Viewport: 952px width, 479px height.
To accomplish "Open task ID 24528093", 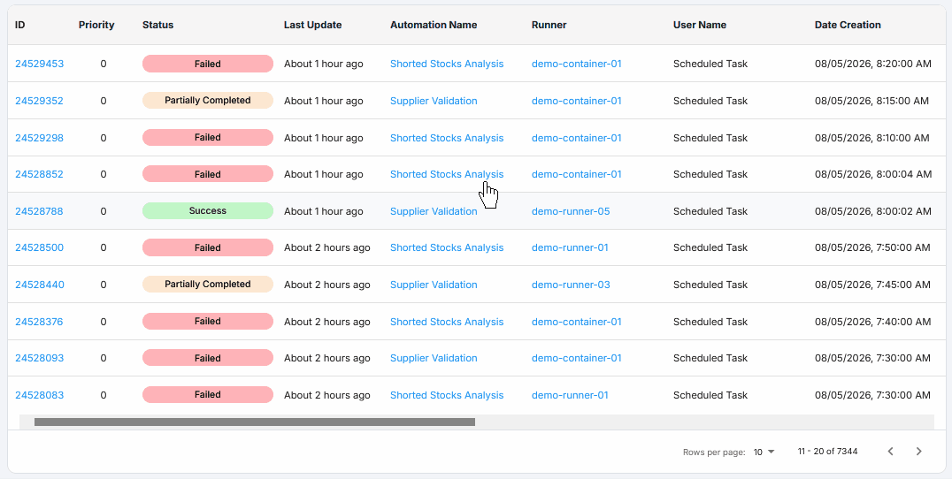I will coord(40,358).
